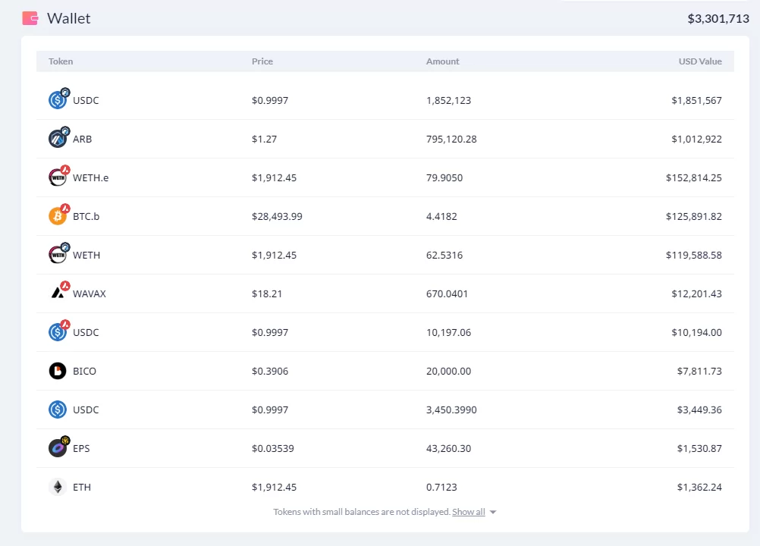
Task: Click the ARB token icon
Action: pyautogui.click(x=58, y=139)
